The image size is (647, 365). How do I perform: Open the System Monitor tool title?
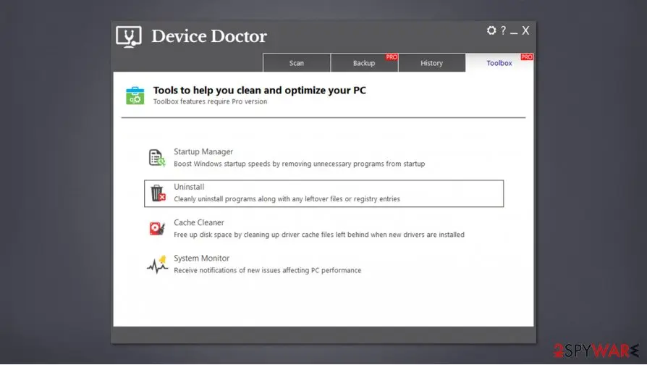coord(201,258)
